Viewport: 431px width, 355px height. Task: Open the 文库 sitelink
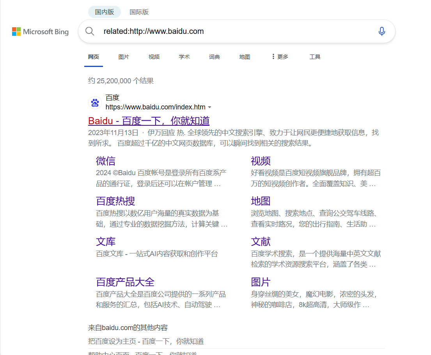(x=106, y=242)
